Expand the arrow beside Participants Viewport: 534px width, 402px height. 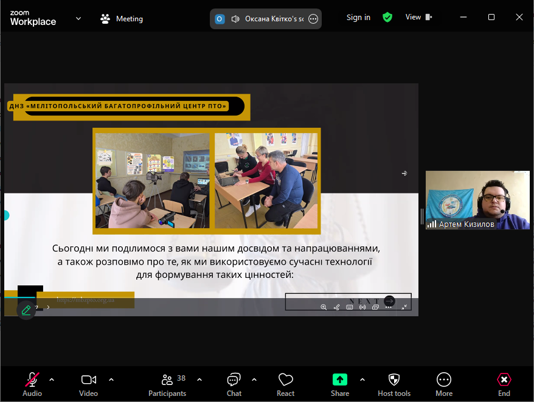coord(199,379)
